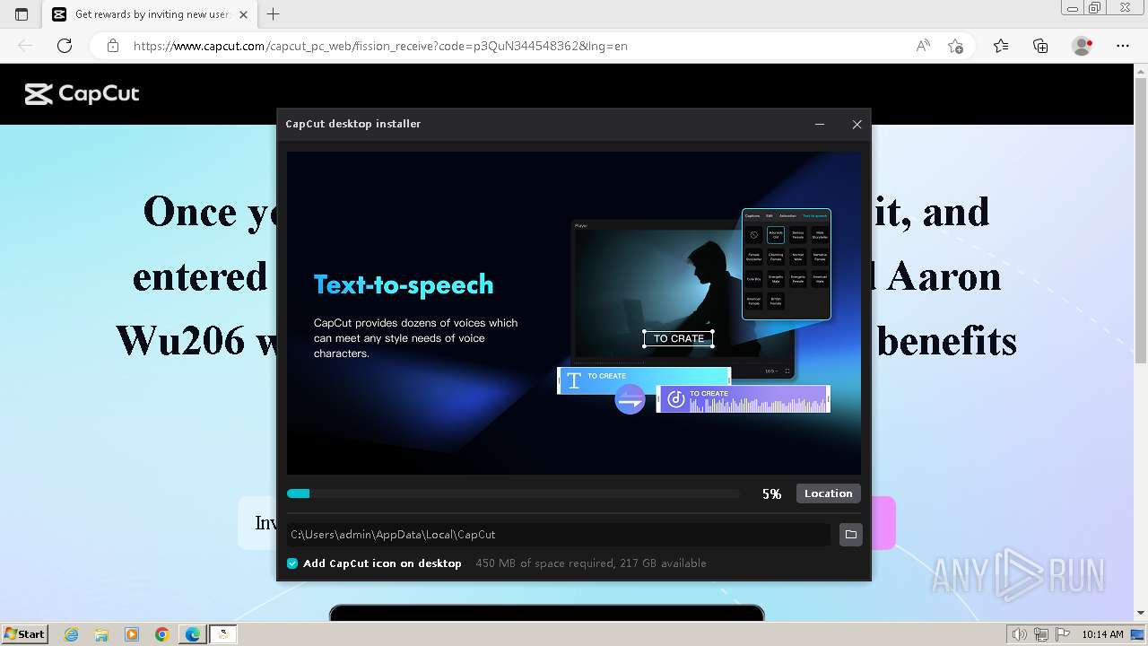1148x646 pixels.
Task: Click the 10:14 AM clock
Action: (1102, 634)
